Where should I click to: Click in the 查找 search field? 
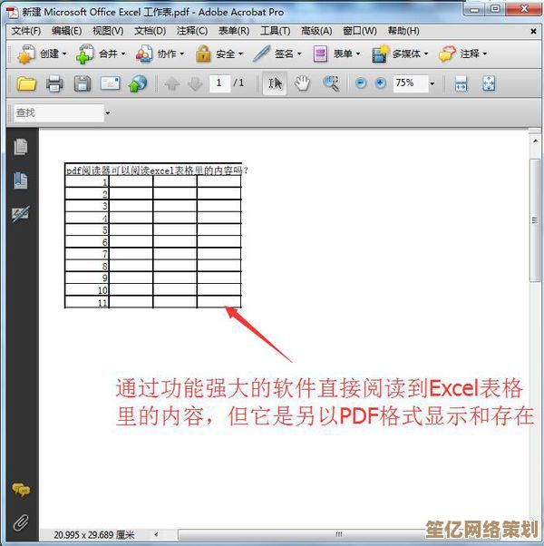(x=59, y=113)
